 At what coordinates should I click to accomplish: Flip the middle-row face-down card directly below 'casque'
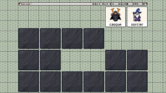116,60
